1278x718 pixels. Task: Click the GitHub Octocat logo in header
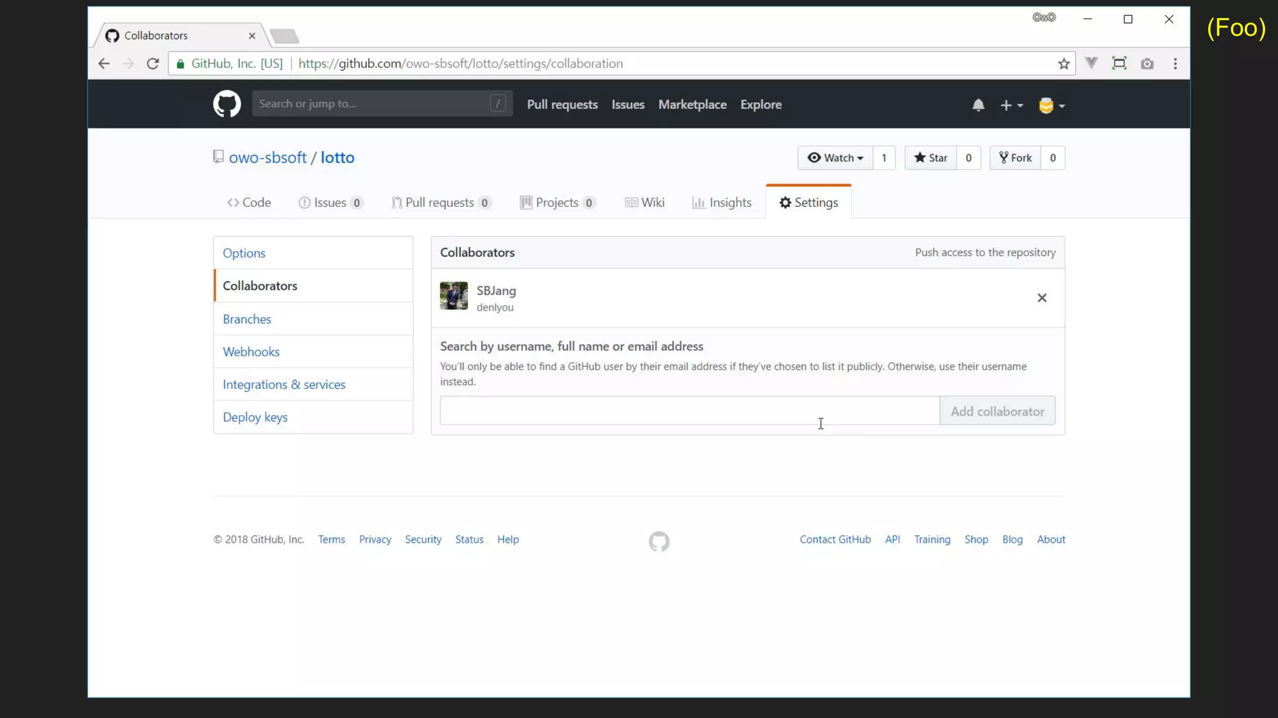227,104
